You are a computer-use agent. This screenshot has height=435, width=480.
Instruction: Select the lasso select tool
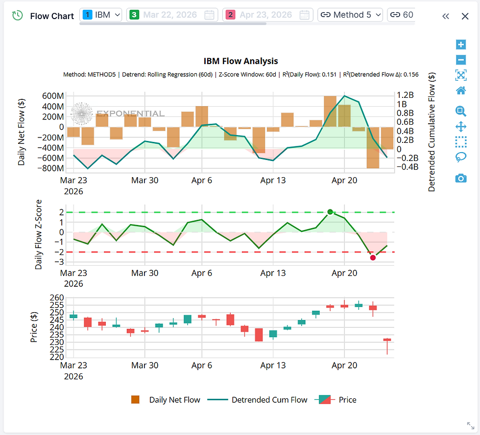point(461,157)
